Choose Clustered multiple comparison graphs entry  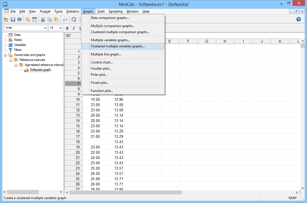pos(123,32)
